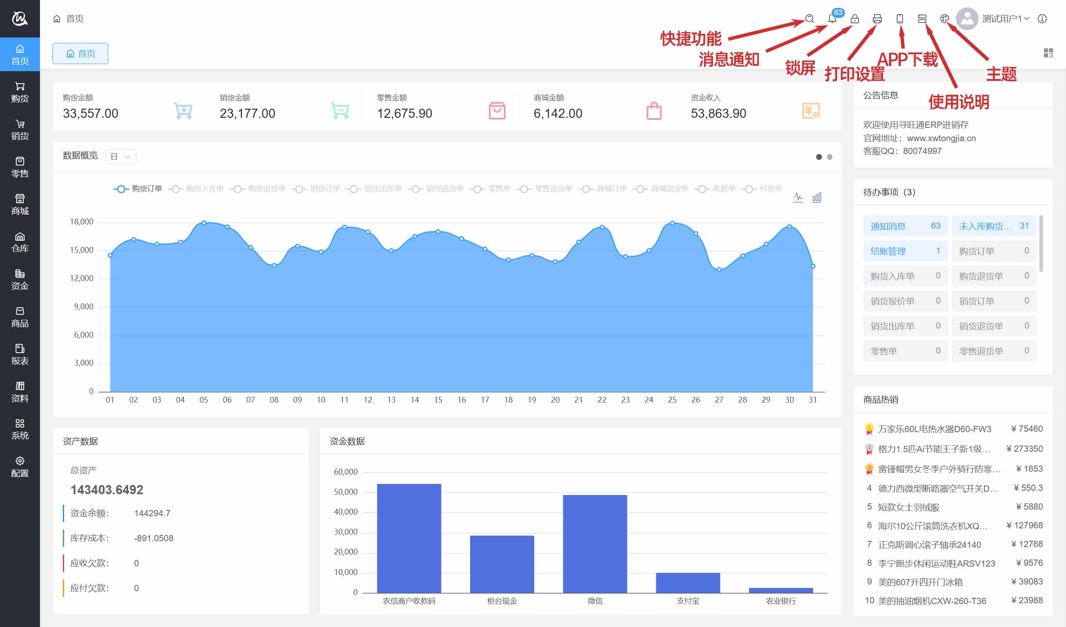Click the 通知消息 63 todo item

(x=905, y=226)
